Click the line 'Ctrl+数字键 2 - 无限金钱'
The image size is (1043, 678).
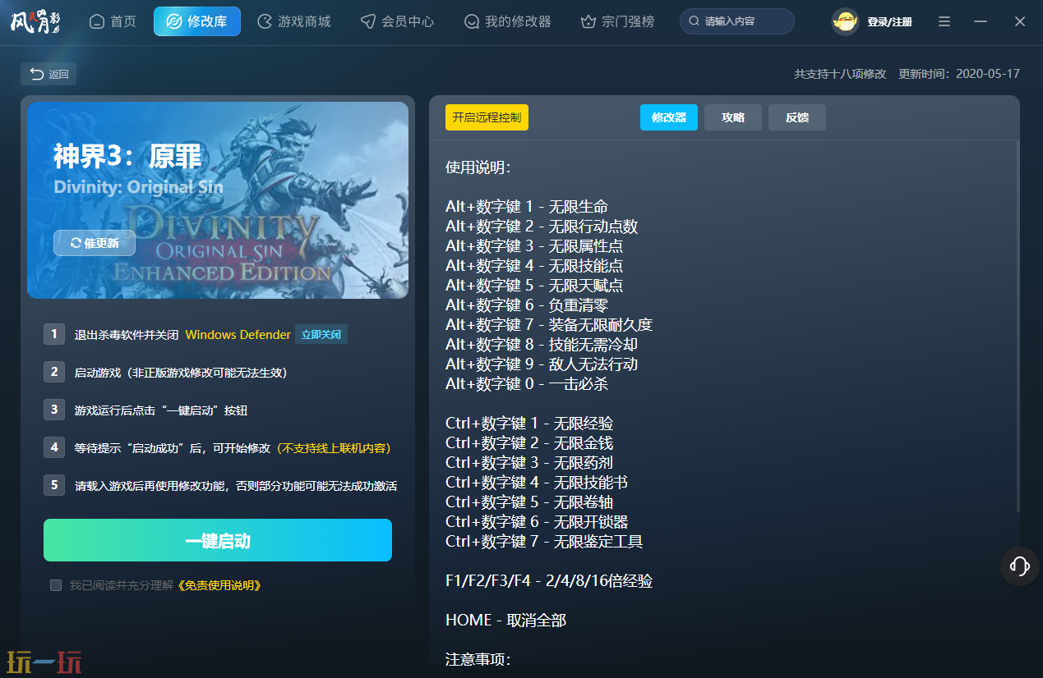coord(529,443)
